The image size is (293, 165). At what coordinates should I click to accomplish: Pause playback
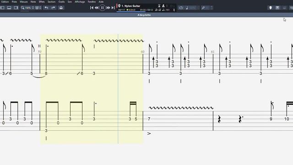tap(103, 8)
